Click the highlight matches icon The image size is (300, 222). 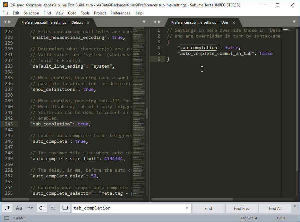click(x=65, y=208)
